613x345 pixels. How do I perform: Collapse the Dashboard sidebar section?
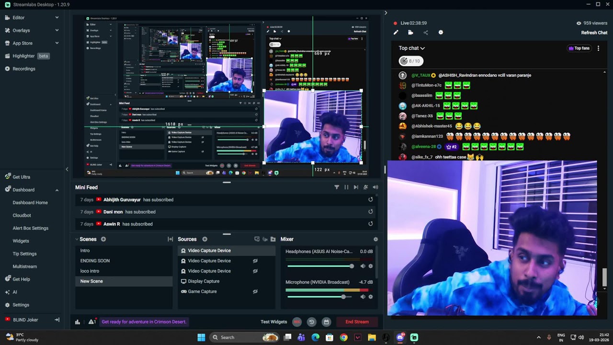coord(57,190)
